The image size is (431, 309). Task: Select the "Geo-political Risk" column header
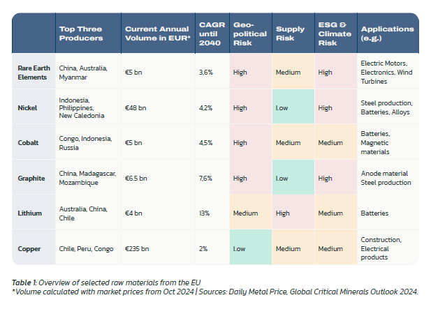(x=248, y=33)
